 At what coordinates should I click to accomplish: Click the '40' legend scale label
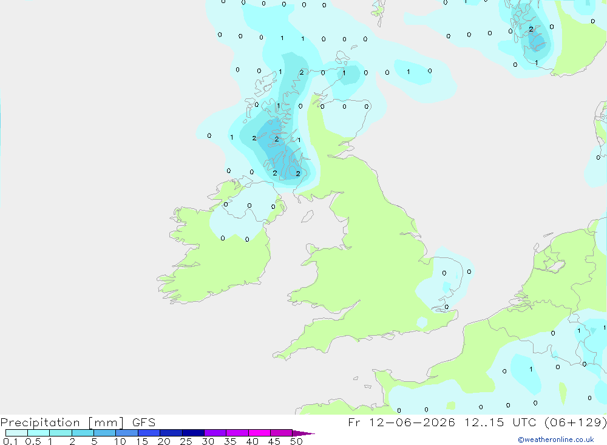(252, 441)
